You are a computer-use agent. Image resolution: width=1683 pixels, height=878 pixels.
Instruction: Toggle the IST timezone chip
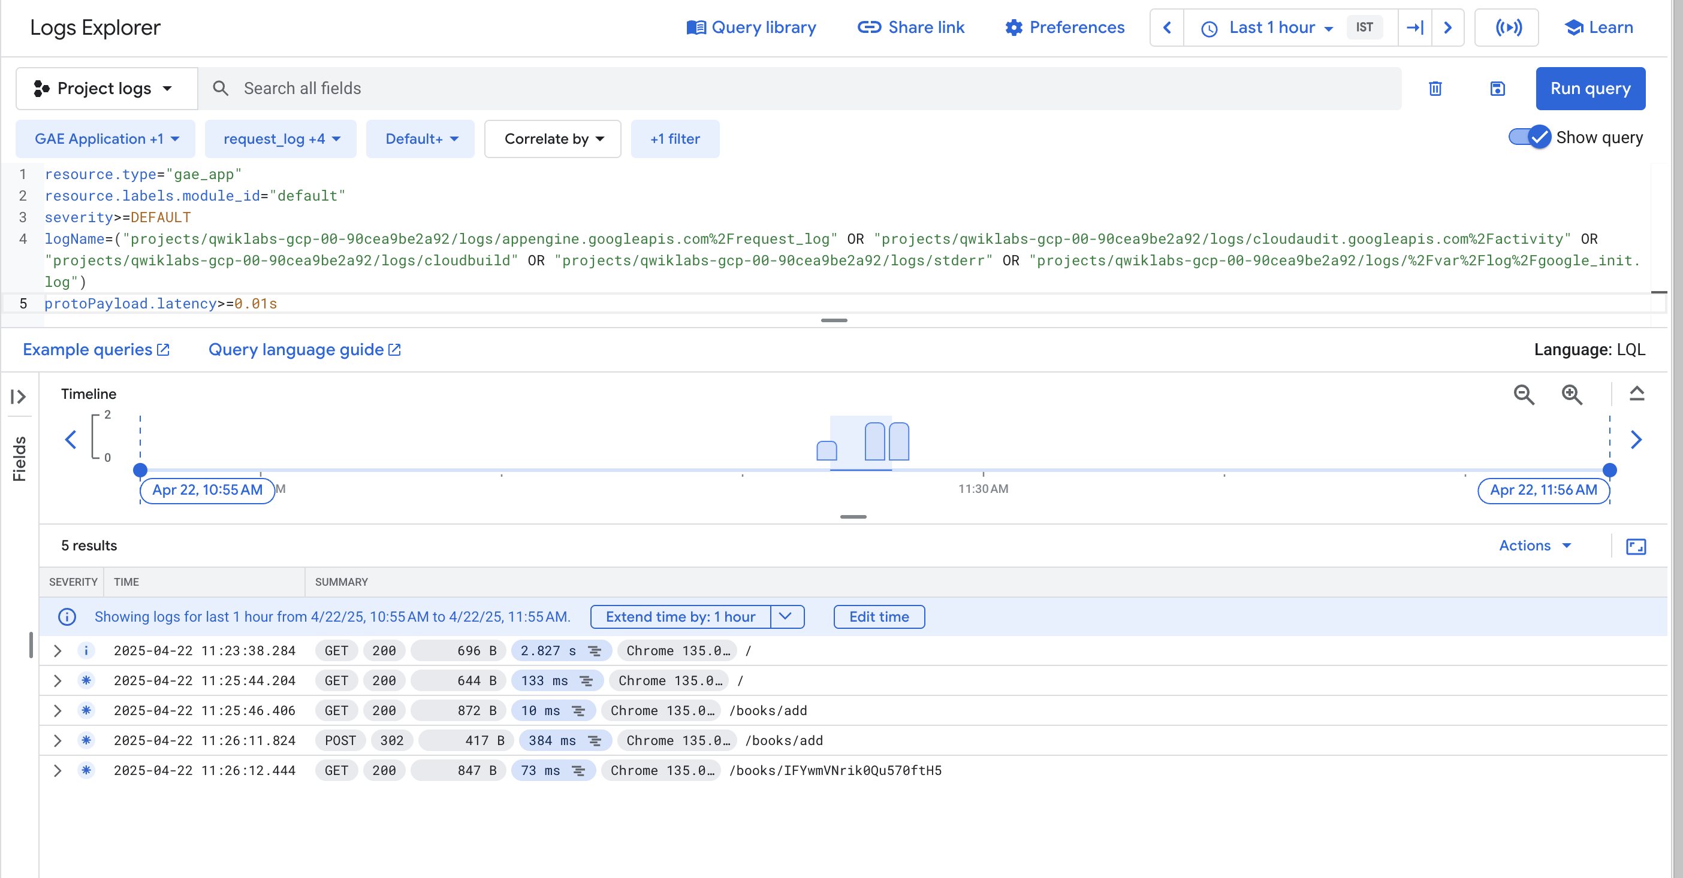click(x=1364, y=28)
